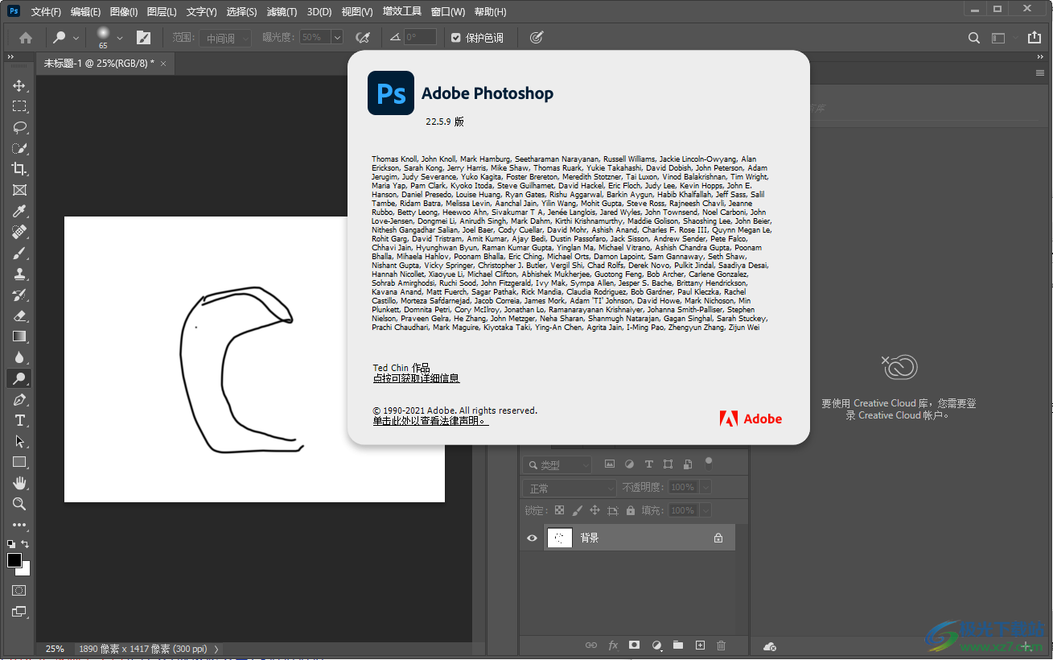
Task: Open the Edit Toolbar ellipsis button
Action: pos(19,525)
